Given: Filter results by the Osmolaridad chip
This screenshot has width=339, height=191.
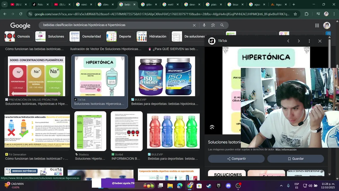Looking at the screenshot, I should click(86, 36).
